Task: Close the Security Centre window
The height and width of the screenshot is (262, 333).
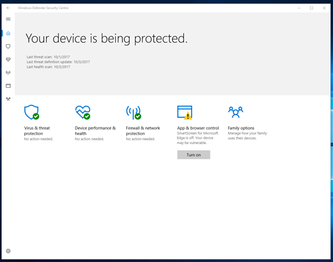Action: click(x=324, y=8)
